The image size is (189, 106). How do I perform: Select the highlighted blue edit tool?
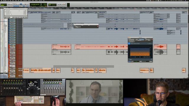click(21, 4)
